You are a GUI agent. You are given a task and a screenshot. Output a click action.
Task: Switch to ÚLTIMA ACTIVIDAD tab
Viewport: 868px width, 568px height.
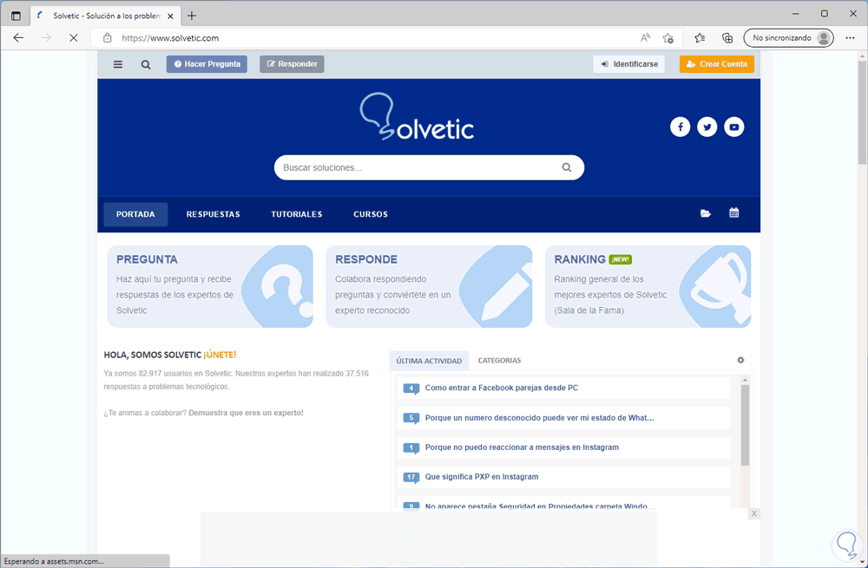(429, 361)
